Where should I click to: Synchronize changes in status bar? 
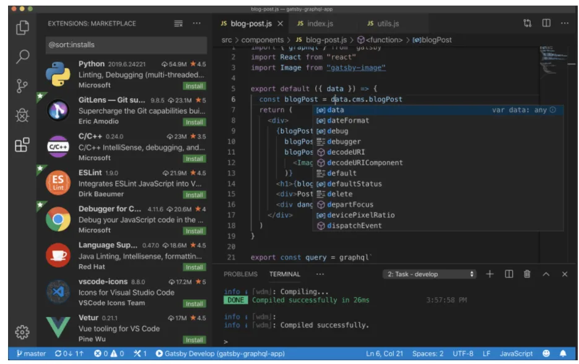tap(69, 353)
